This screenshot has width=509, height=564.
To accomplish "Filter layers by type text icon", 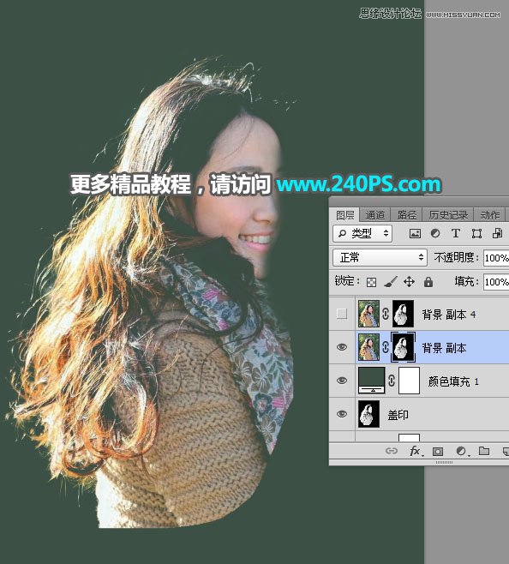I will pyautogui.click(x=455, y=234).
